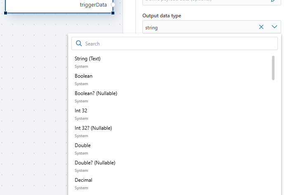
Task: Select String (Text) from the list
Action: 88,59
